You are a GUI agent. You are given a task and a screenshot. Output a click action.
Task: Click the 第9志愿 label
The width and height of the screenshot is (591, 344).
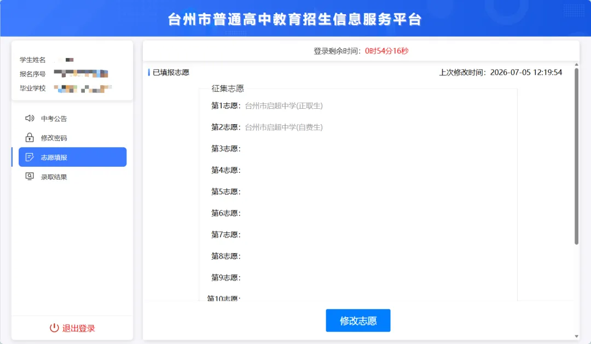226,278
